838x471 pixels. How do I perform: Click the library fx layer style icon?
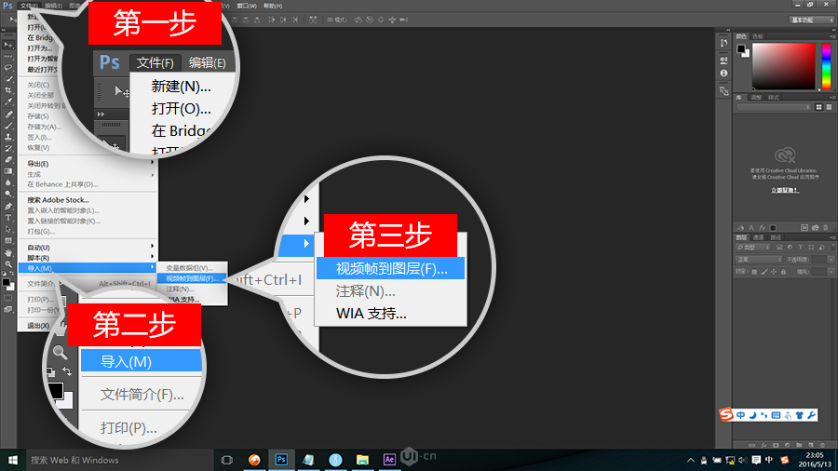coord(762,227)
